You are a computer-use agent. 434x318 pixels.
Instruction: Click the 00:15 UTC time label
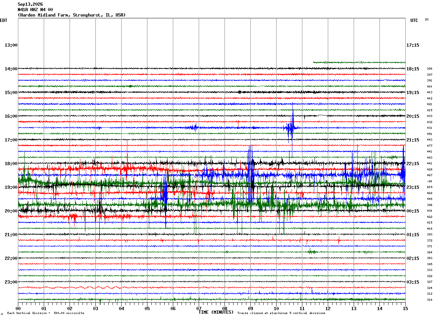click(x=413, y=211)
